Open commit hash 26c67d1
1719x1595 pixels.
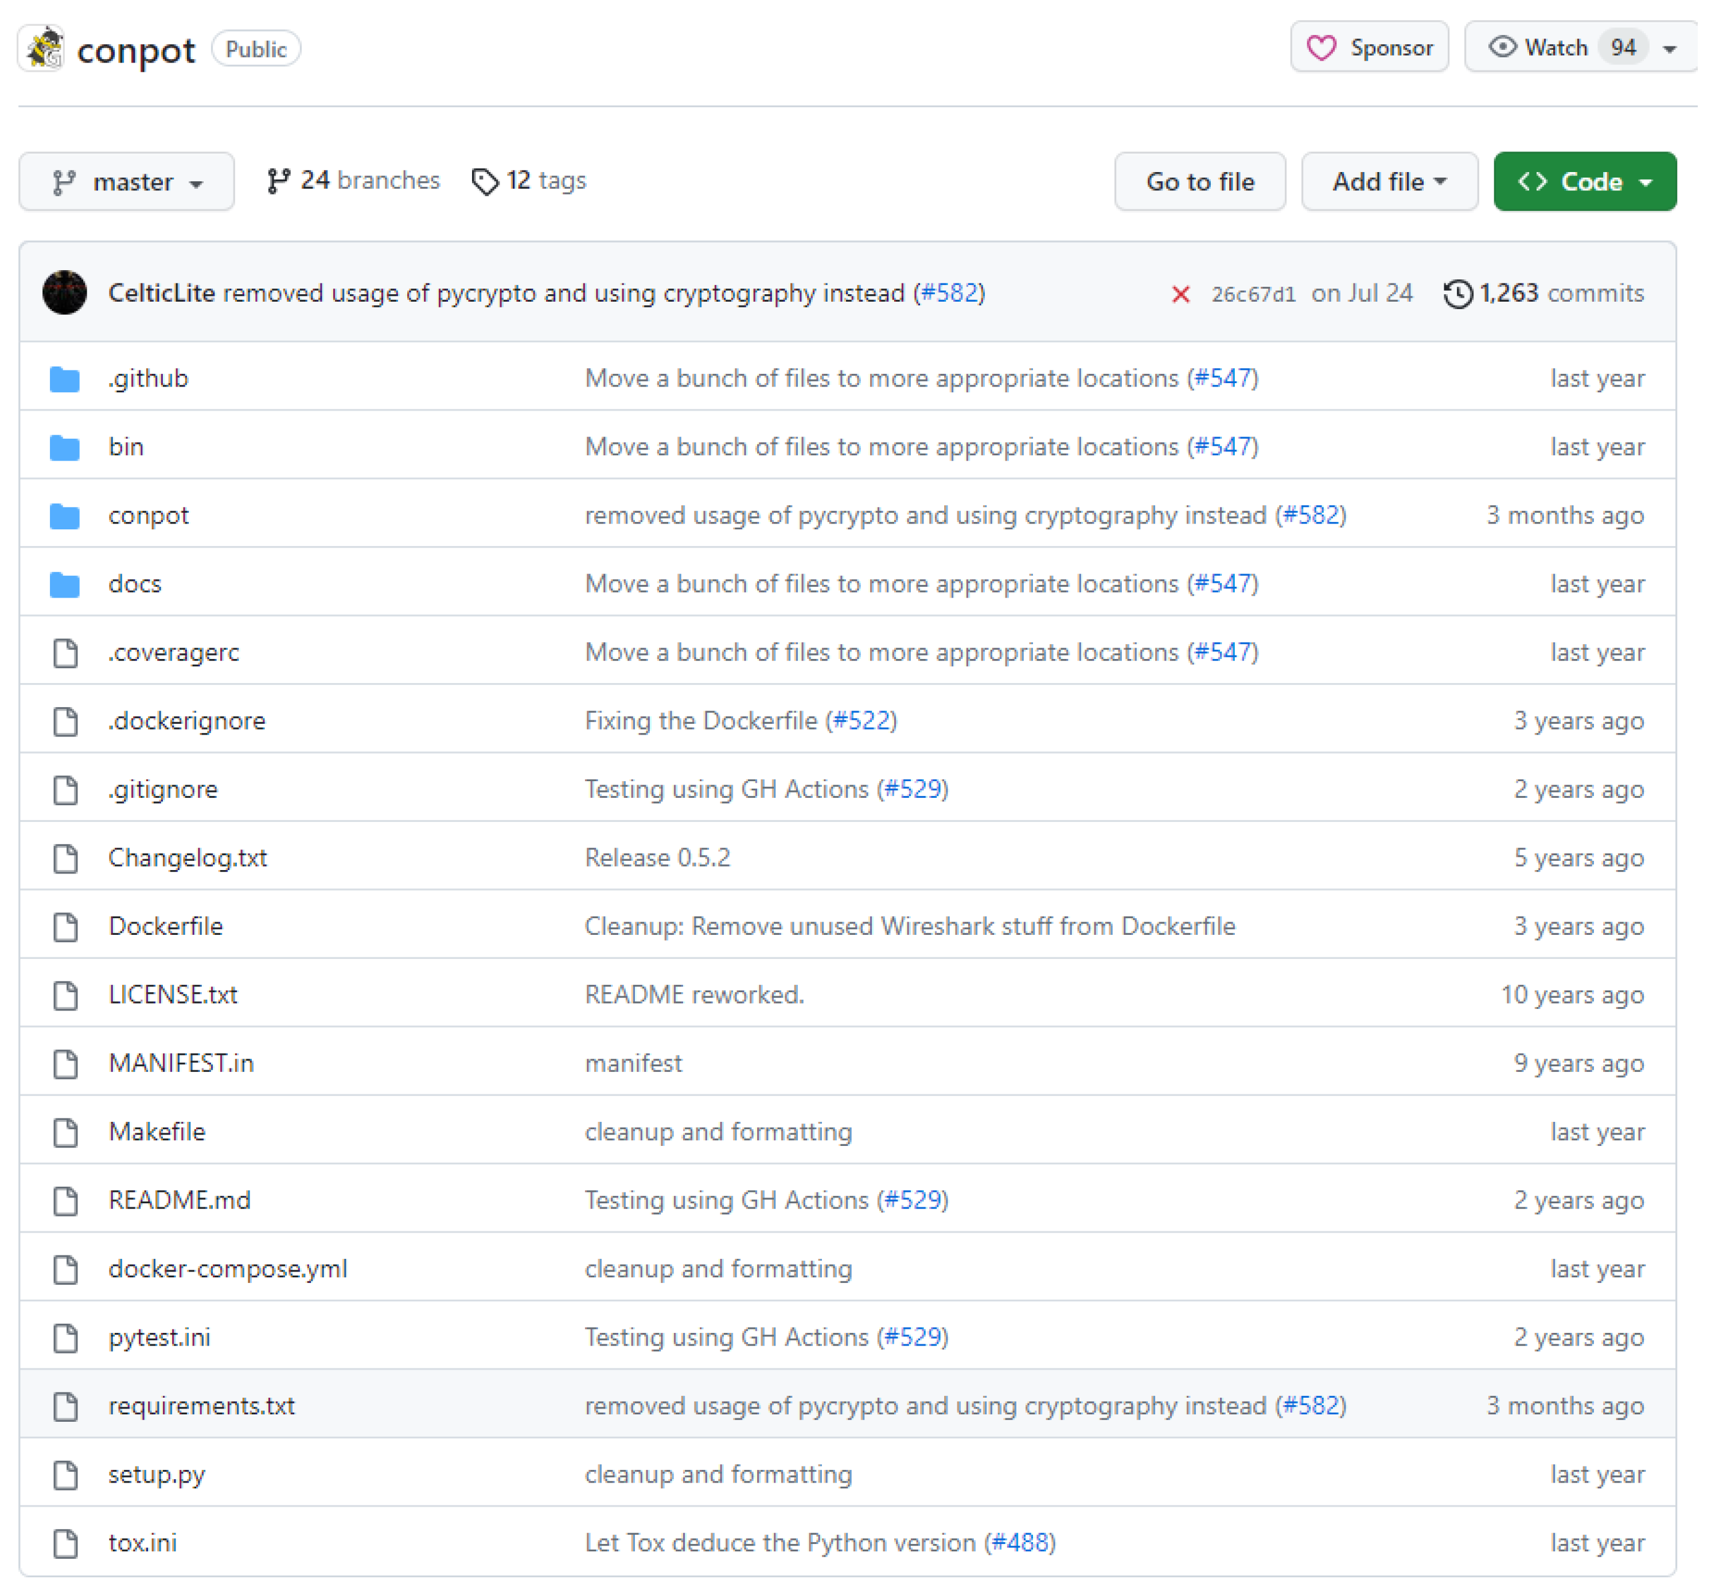point(1253,294)
